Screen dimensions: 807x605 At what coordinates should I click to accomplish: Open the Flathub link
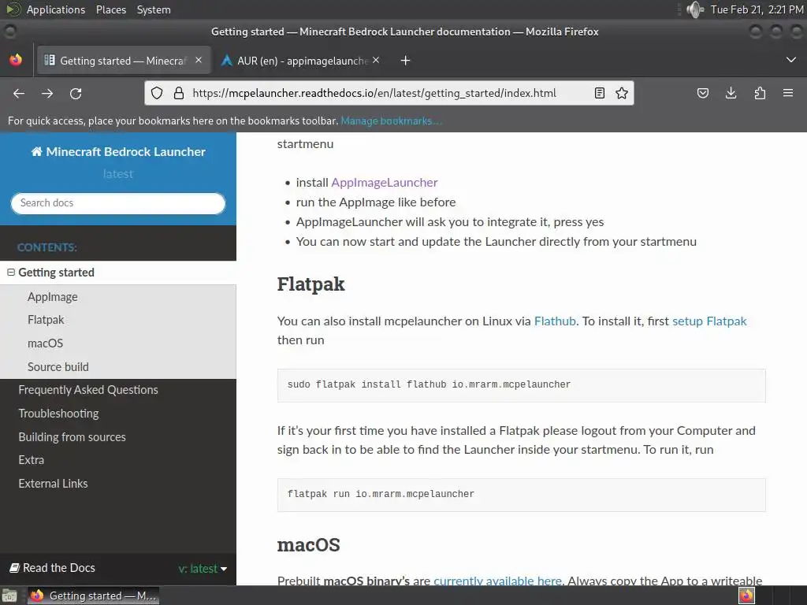555,321
